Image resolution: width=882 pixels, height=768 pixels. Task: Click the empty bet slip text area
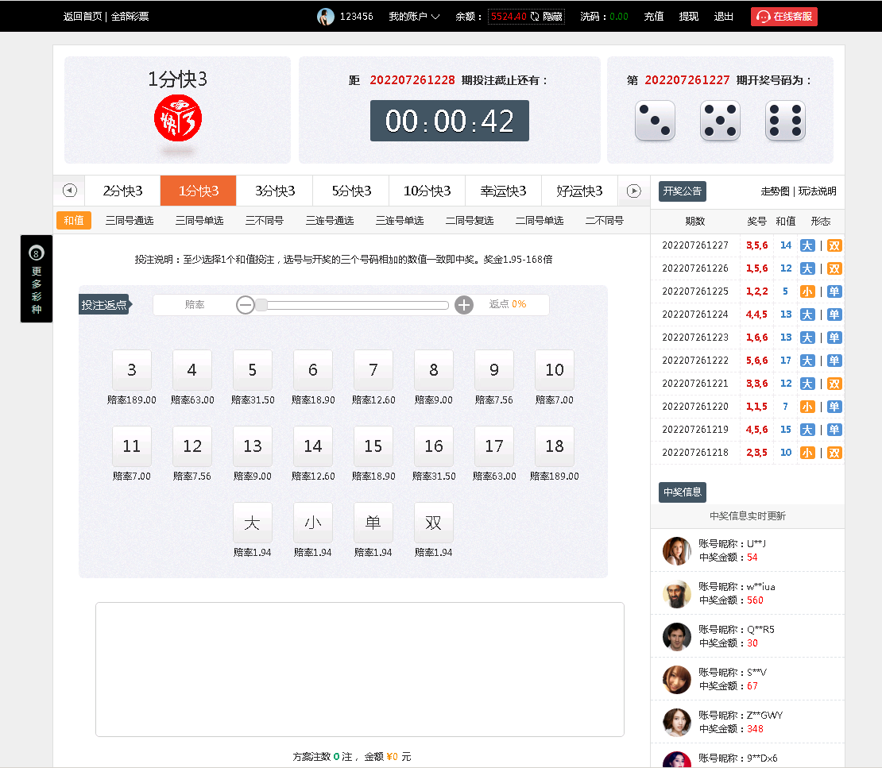(359, 670)
